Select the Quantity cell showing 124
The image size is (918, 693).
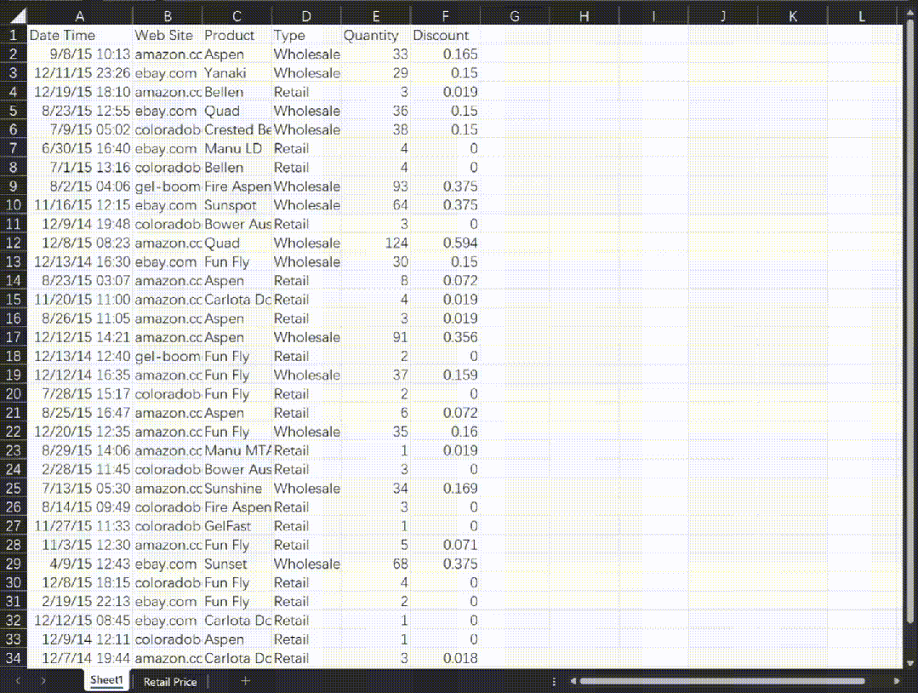pos(375,243)
